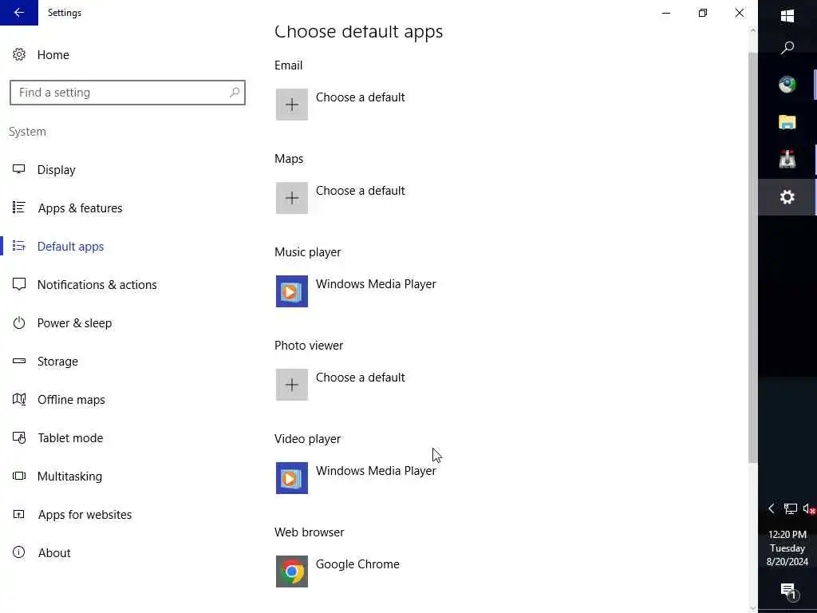This screenshot has height=613, width=817.
Task: Open Tablet mode page
Action: click(x=70, y=438)
